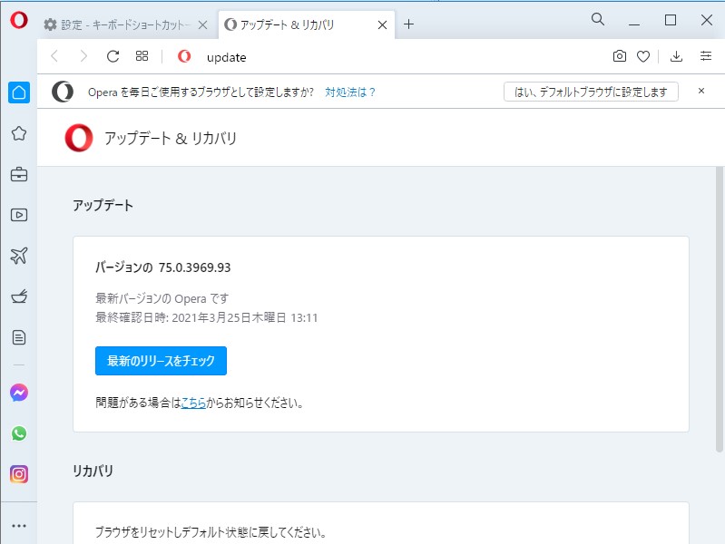Launch Instagram from sidebar
This screenshot has height=544, width=725.
pos(19,474)
